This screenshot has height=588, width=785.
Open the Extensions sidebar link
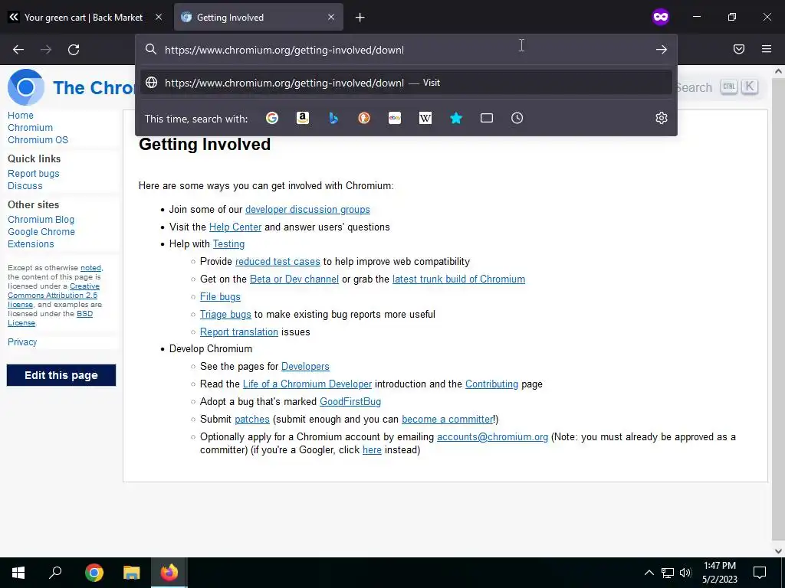click(31, 244)
